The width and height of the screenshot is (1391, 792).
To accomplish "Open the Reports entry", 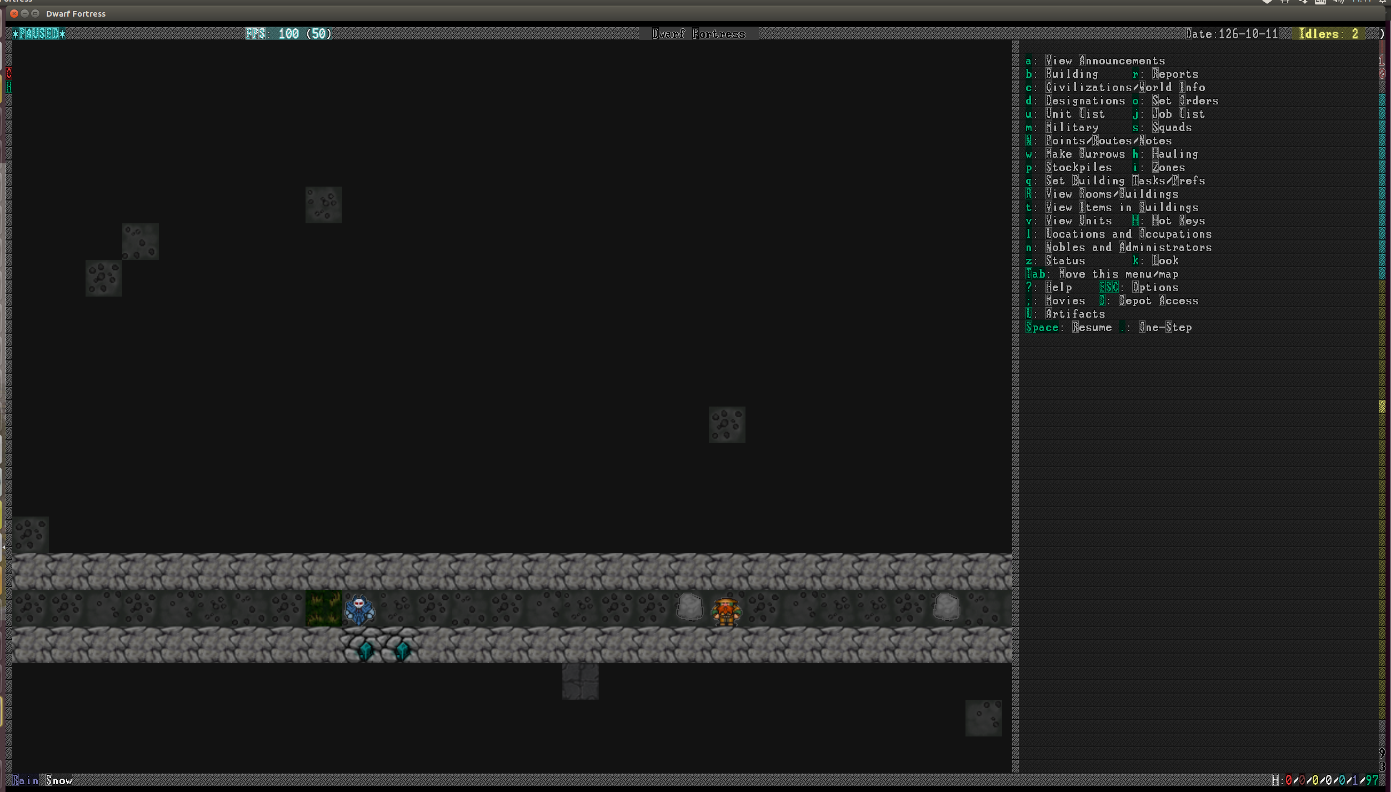I will pyautogui.click(x=1165, y=74).
